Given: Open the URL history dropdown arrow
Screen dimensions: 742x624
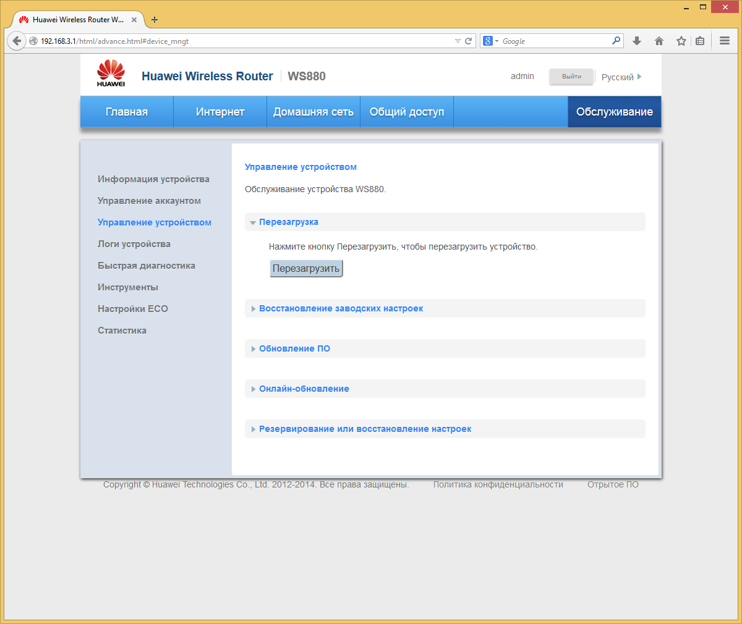Looking at the screenshot, I should (458, 41).
